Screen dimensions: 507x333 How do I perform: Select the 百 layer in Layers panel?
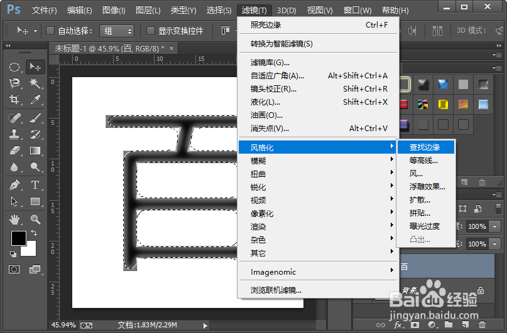click(x=447, y=267)
